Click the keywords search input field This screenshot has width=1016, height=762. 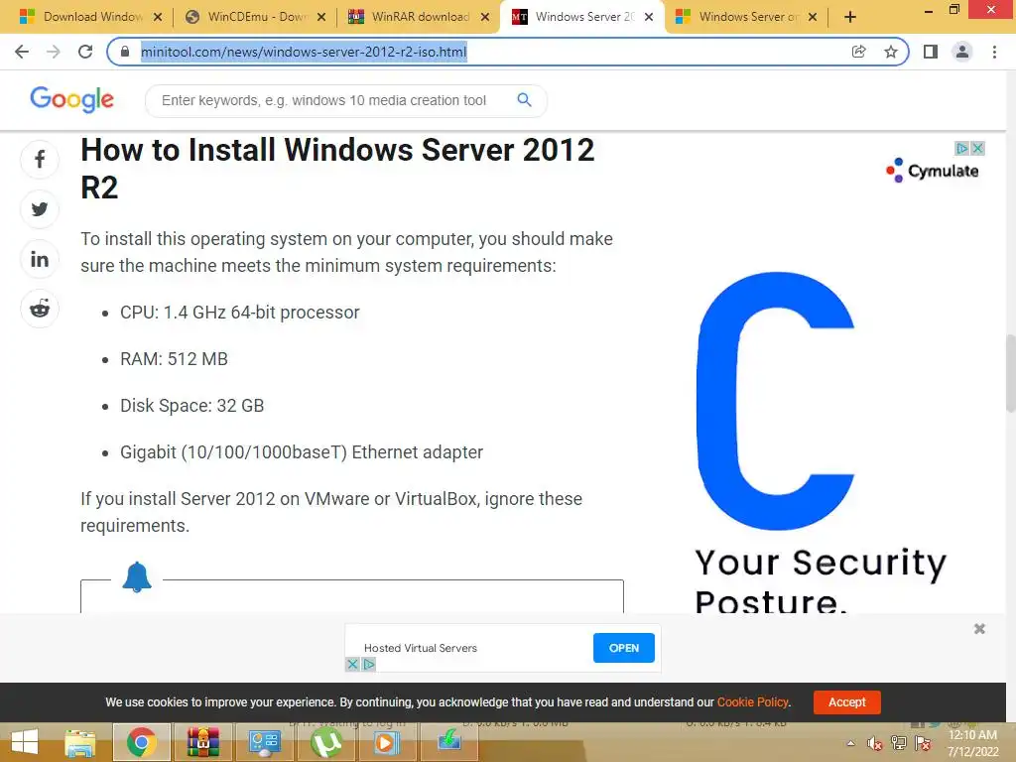pos(335,100)
